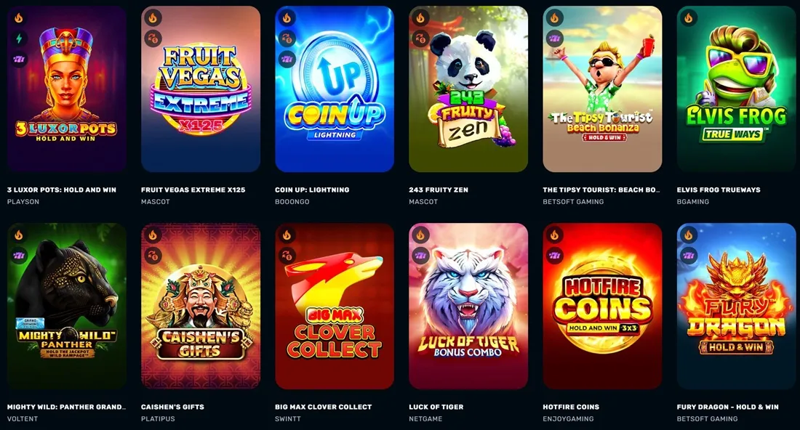Click the 777 badge on Tipsy Tourist card
The width and height of the screenshot is (800, 430).
(554, 38)
